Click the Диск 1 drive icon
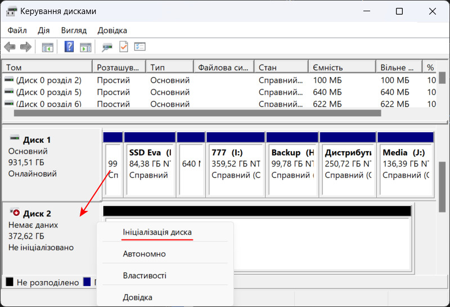 coord(15,138)
